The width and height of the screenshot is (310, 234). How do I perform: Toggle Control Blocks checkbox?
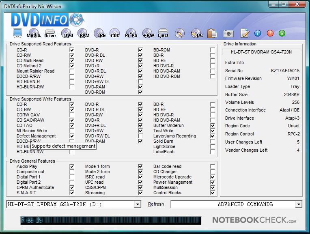pos(213,193)
